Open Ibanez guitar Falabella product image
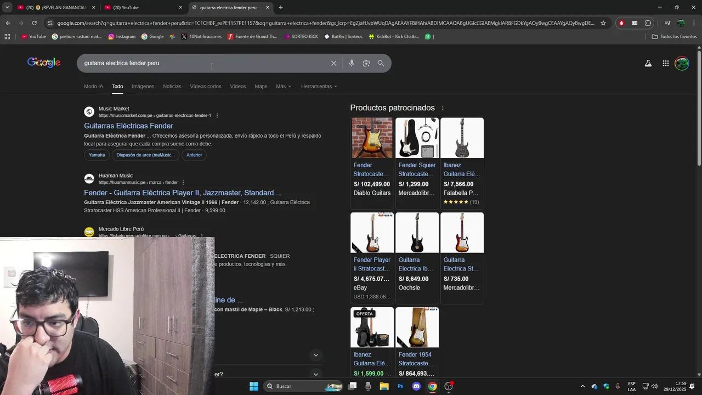 coord(462,138)
